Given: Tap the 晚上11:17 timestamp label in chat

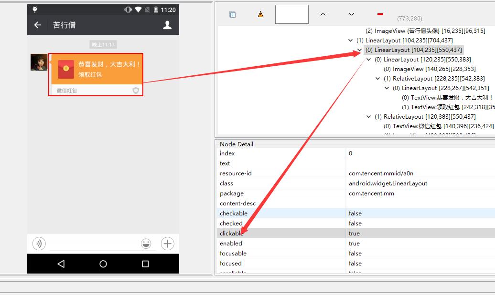Looking at the screenshot, I should click(x=103, y=44).
